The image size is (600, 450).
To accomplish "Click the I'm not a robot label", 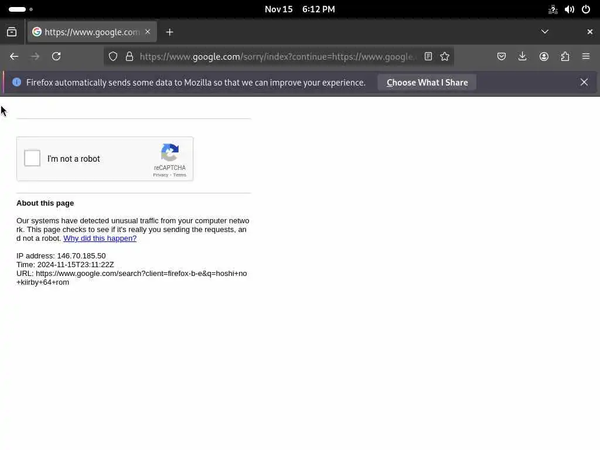I will tap(73, 159).
